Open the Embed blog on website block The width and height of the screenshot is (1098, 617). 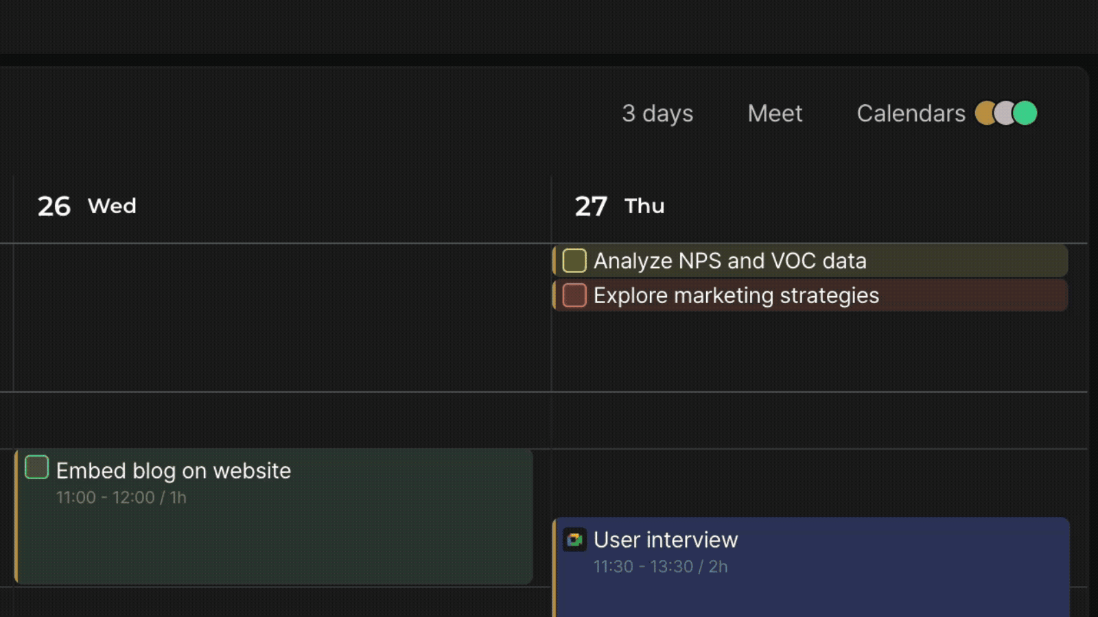coord(274,517)
